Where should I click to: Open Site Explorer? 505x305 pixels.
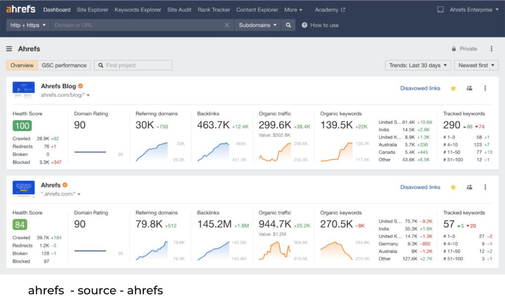(x=92, y=10)
